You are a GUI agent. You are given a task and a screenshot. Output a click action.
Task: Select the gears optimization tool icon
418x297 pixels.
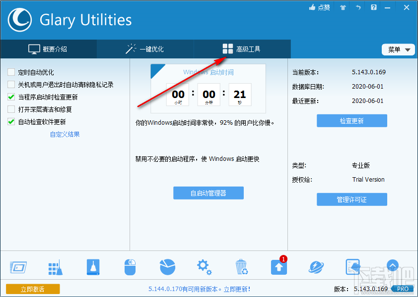point(204,266)
